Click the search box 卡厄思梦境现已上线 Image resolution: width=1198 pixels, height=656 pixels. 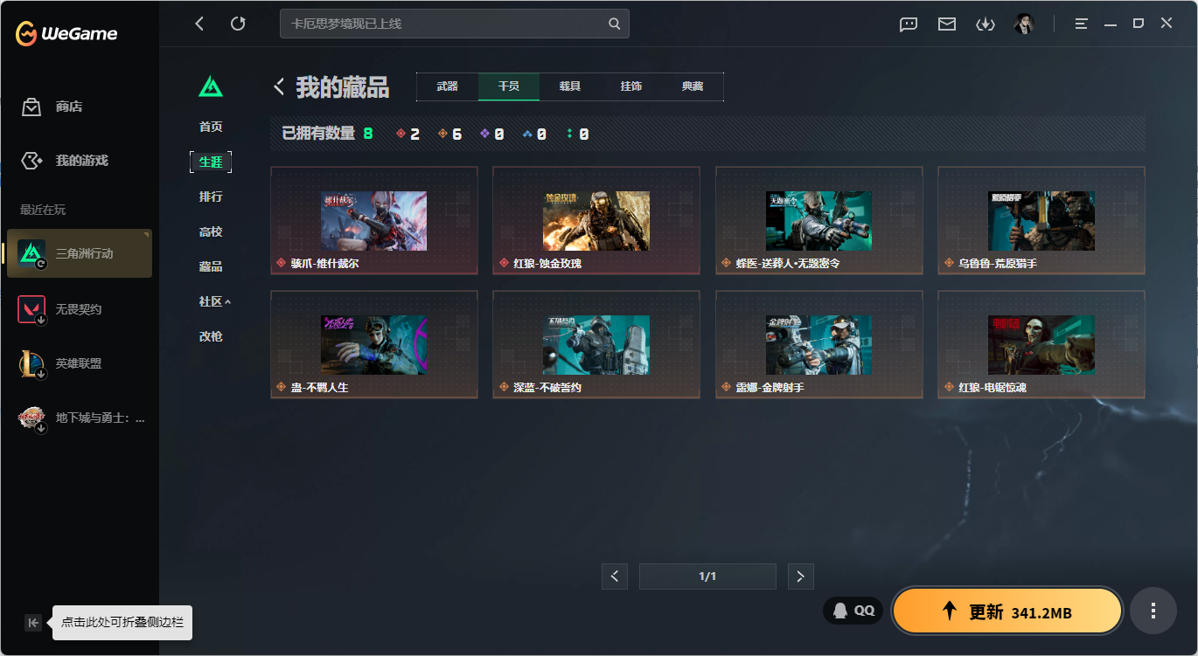[455, 24]
